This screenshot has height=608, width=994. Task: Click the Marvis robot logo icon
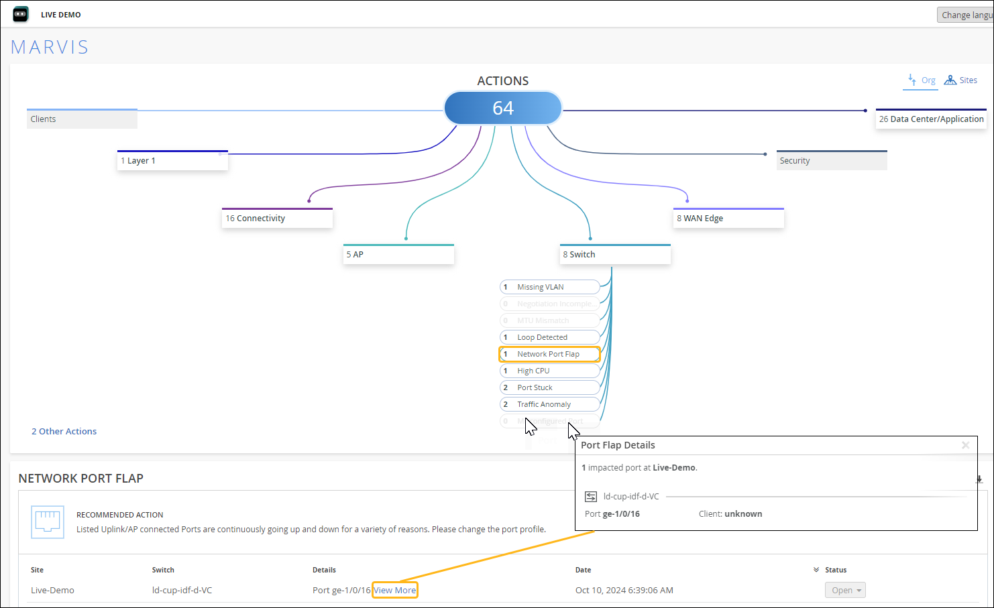(21, 14)
